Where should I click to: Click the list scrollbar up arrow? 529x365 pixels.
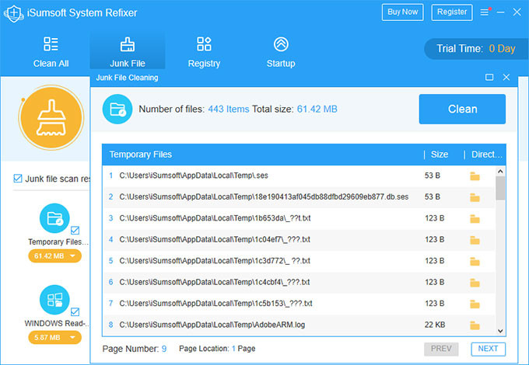[x=500, y=171]
